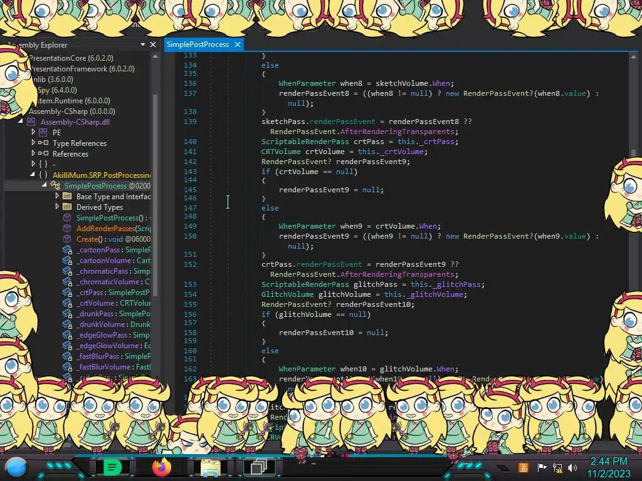Expand Base Type and Interfaces folder

(x=57, y=196)
